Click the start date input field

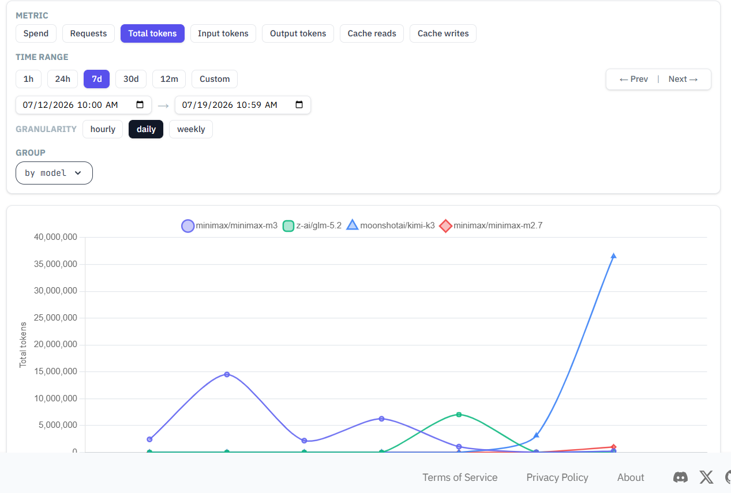pos(84,105)
